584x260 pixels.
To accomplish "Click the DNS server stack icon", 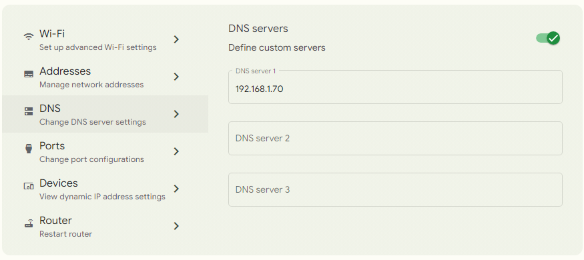I will click(29, 111).
